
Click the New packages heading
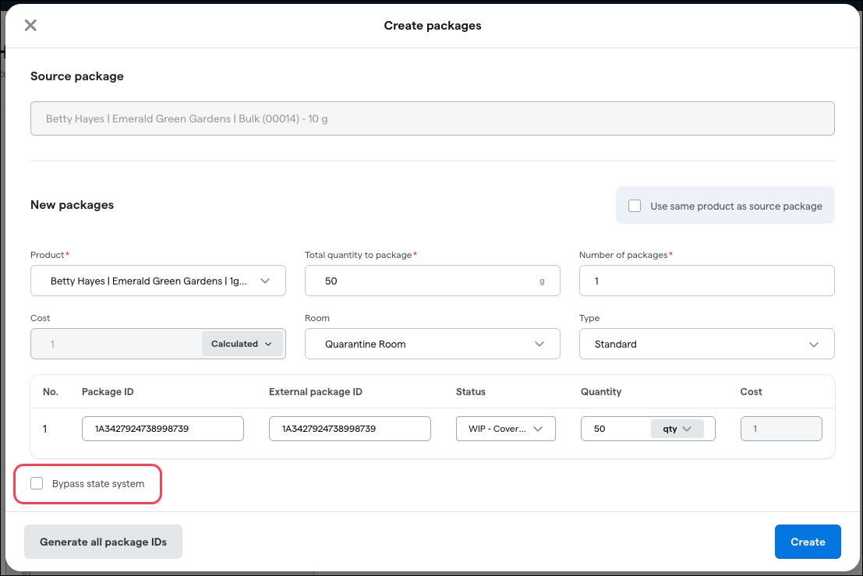pyautogui.click(x=72, y=205)
